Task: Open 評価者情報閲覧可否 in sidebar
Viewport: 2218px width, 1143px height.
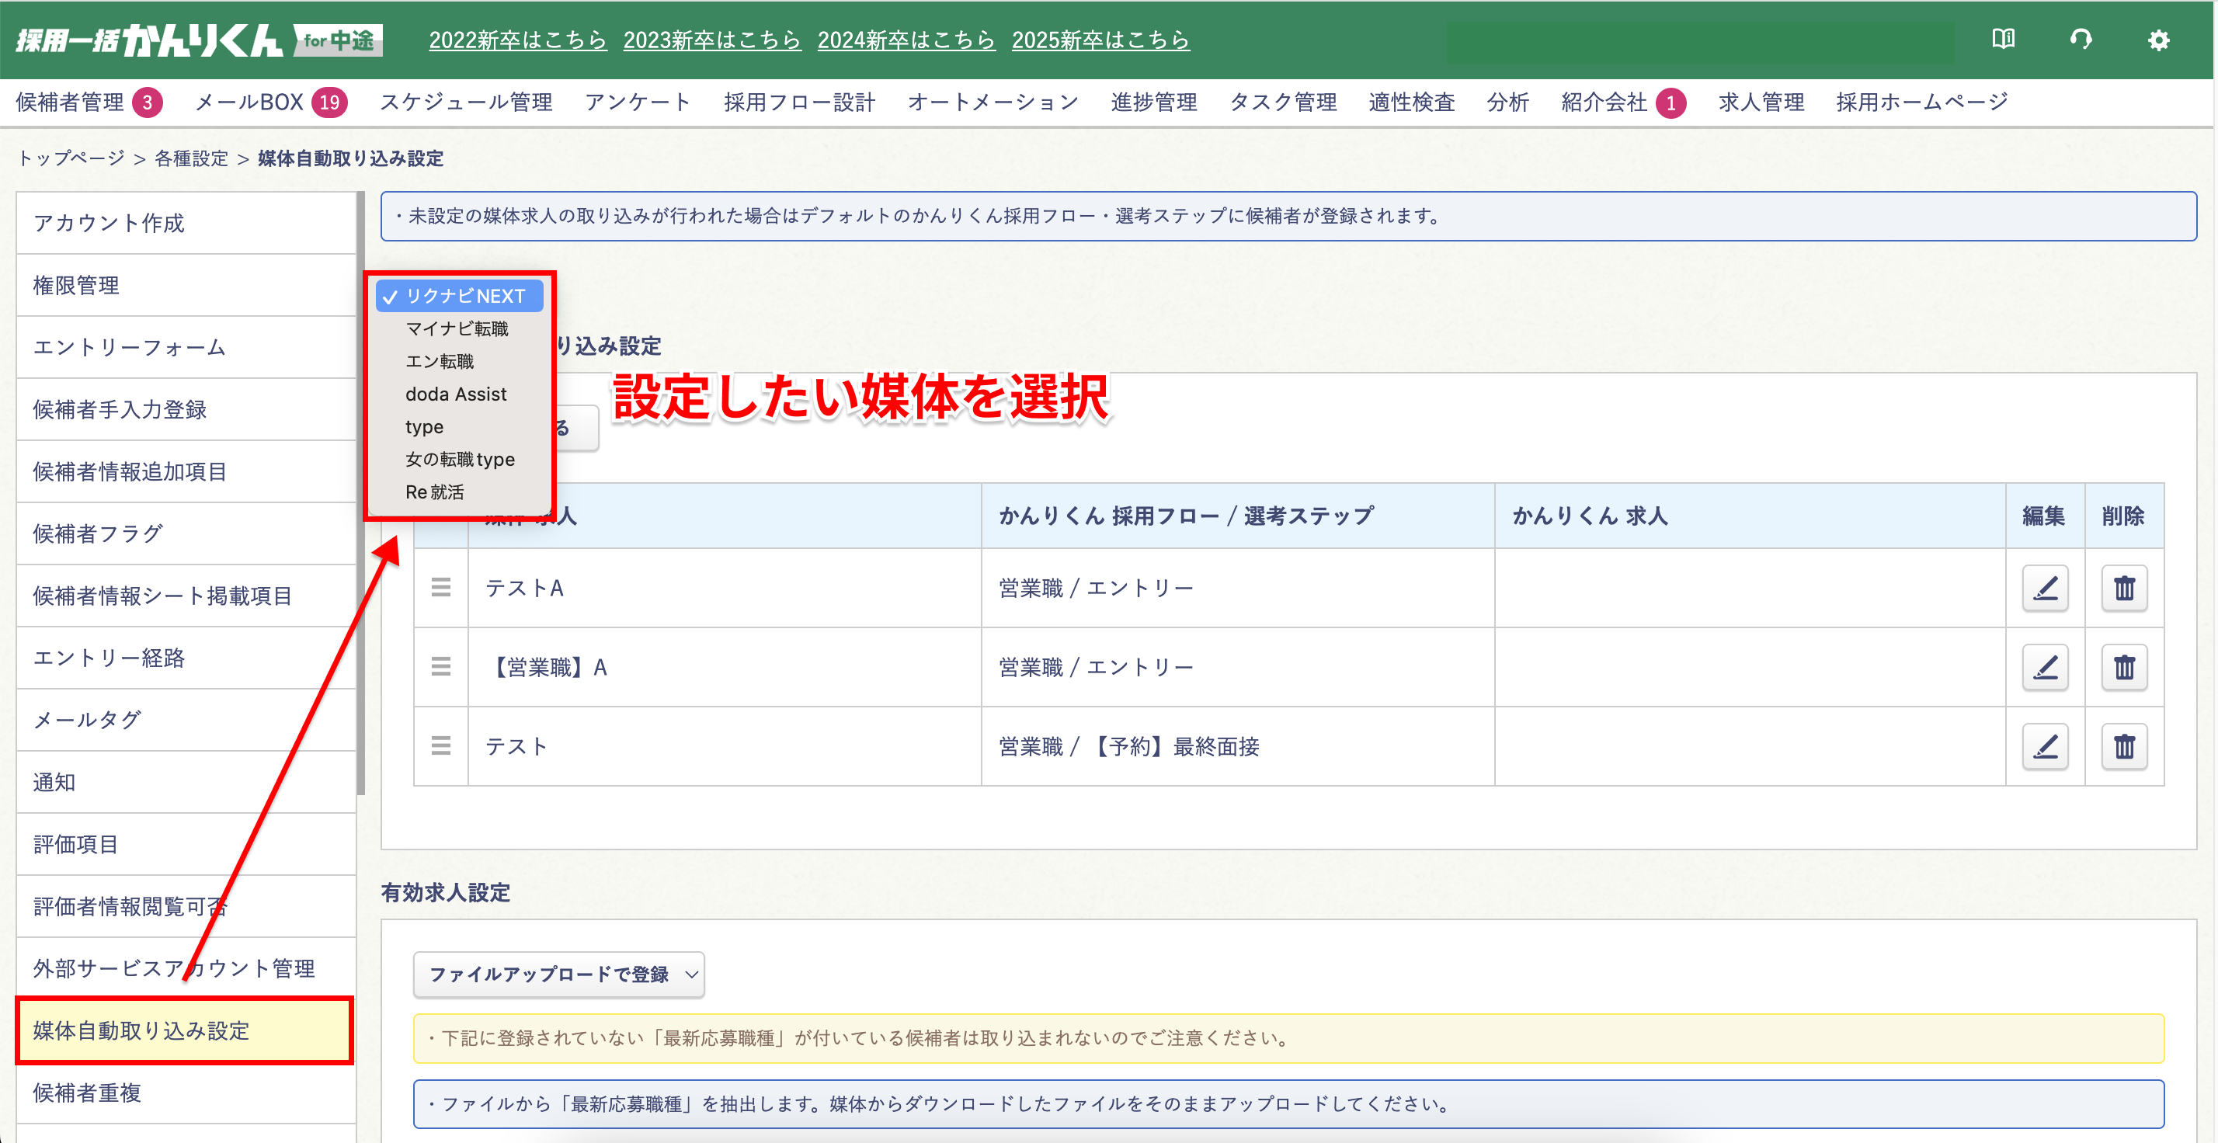Action: pyautogui.click(x=186, y=906)
